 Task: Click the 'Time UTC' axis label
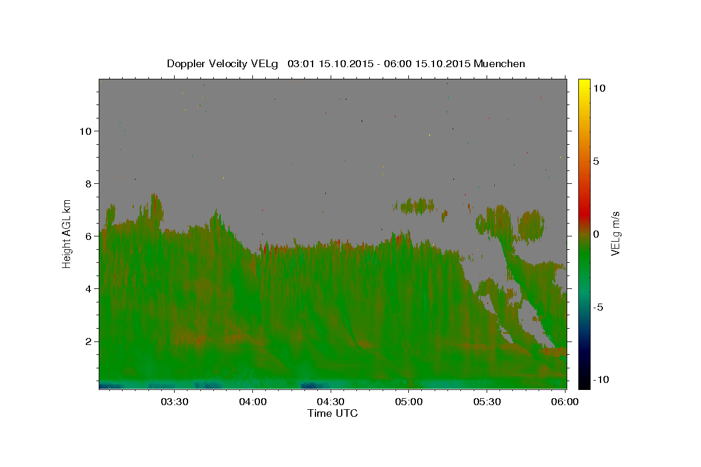tap(332, 413)
